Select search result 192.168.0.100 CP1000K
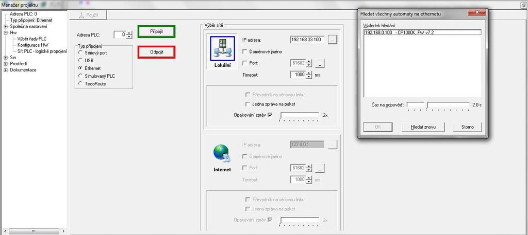This screenshot has width=528, height=235. tap(423, 32)
